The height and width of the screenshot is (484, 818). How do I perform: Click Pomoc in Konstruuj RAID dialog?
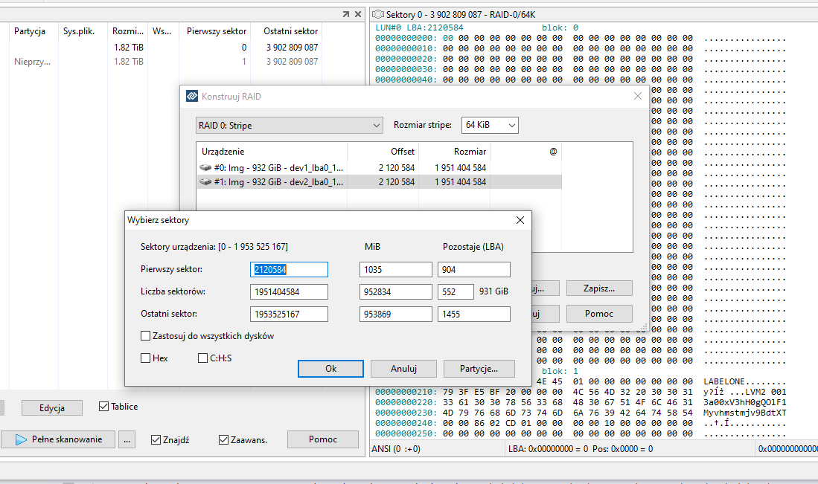pyautogui.click(x=599, y=314)
